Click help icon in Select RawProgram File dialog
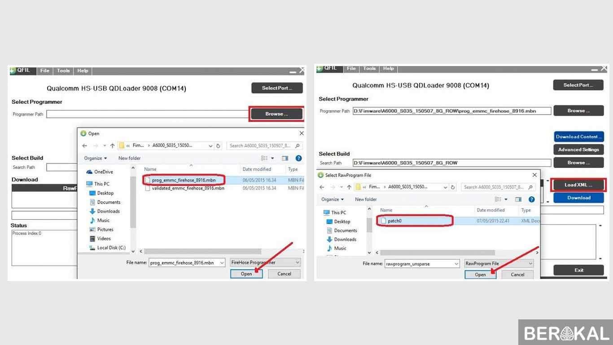This screenshot has height=345, width=613. (x=532, y=199)
